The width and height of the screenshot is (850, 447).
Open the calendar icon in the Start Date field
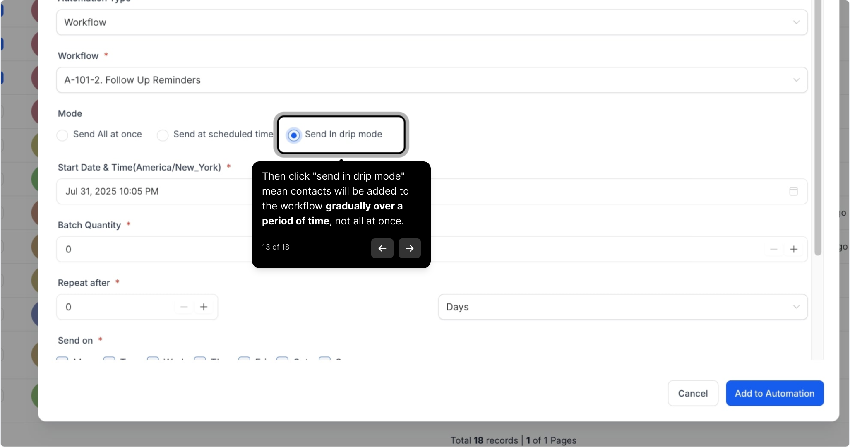[793, 191]
